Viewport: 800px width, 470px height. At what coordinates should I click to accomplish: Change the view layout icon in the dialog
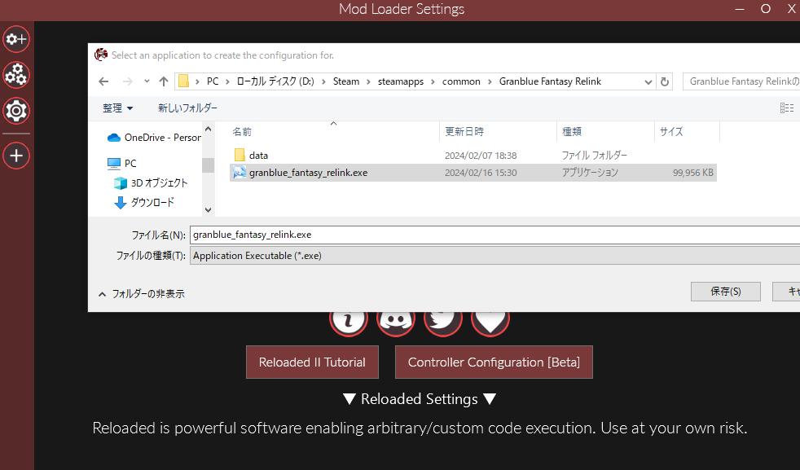click(787, 108)
